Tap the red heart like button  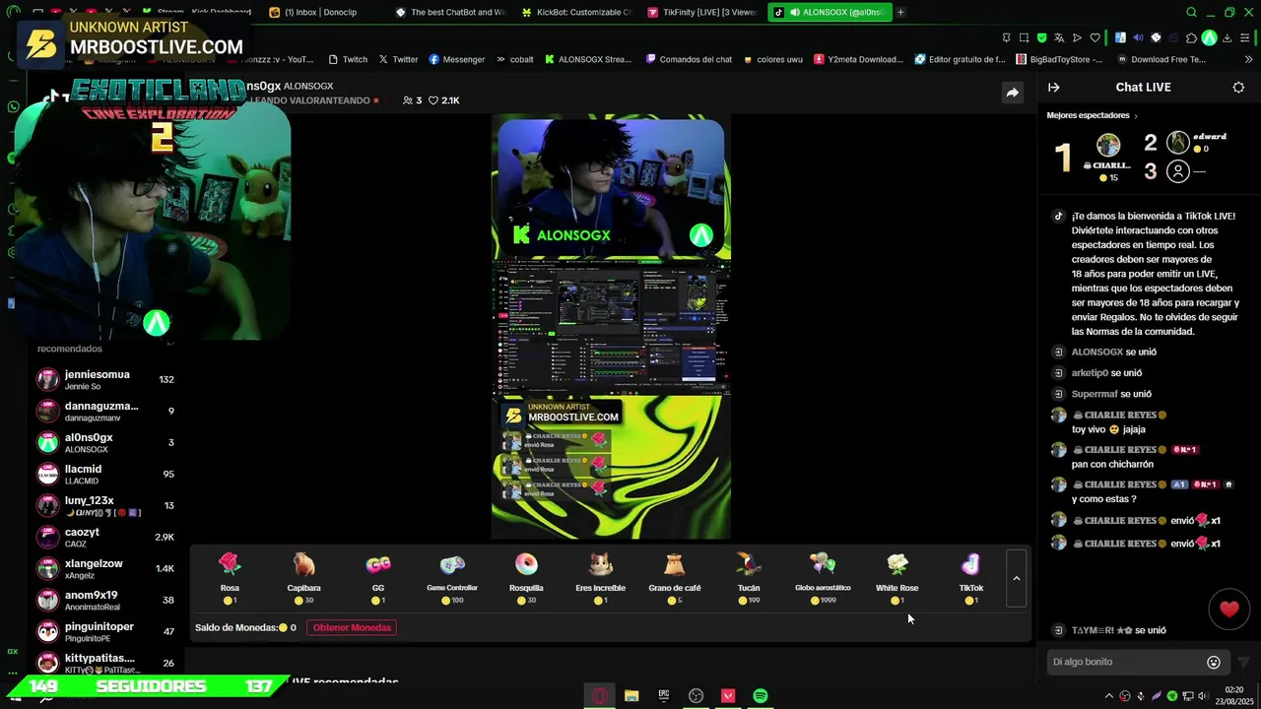pyautogui.click(x=1228, y=610)
